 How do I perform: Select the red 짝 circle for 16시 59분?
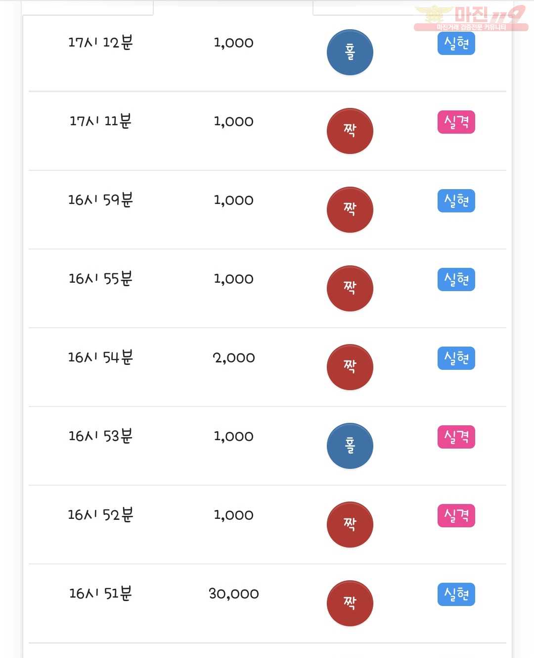[x=350, y=209]
